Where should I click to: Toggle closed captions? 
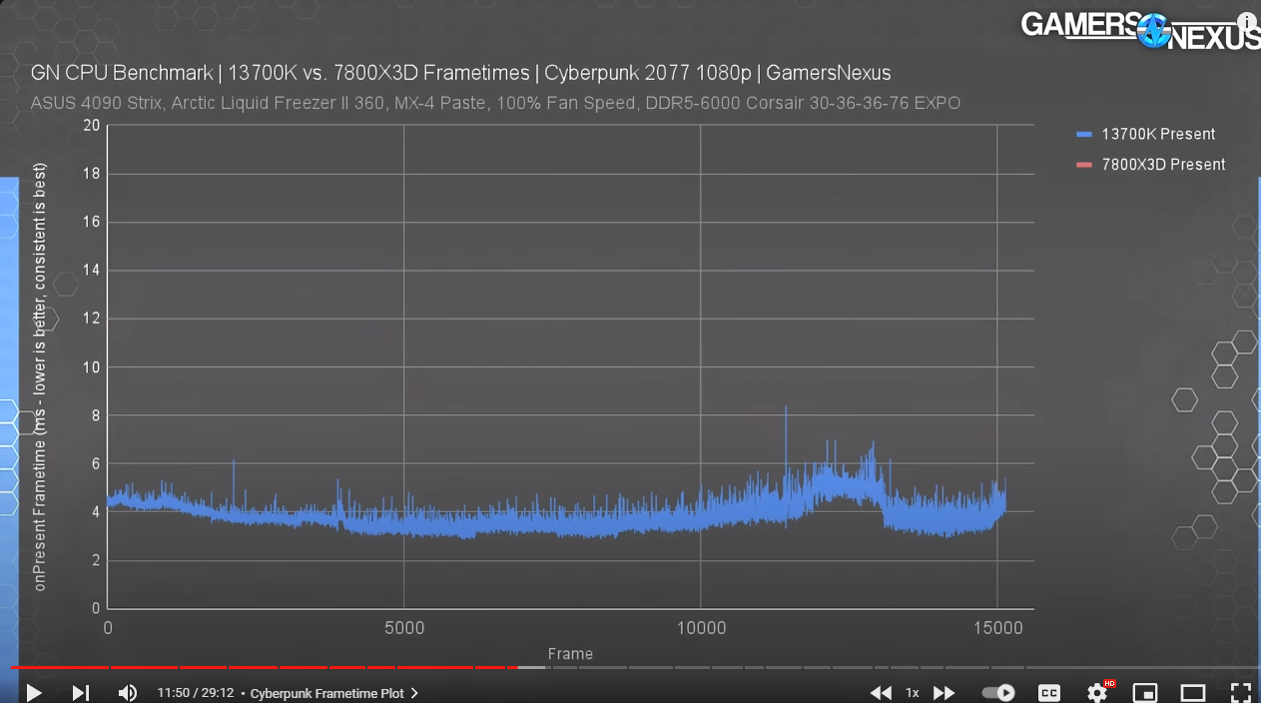click(1049, 692)
